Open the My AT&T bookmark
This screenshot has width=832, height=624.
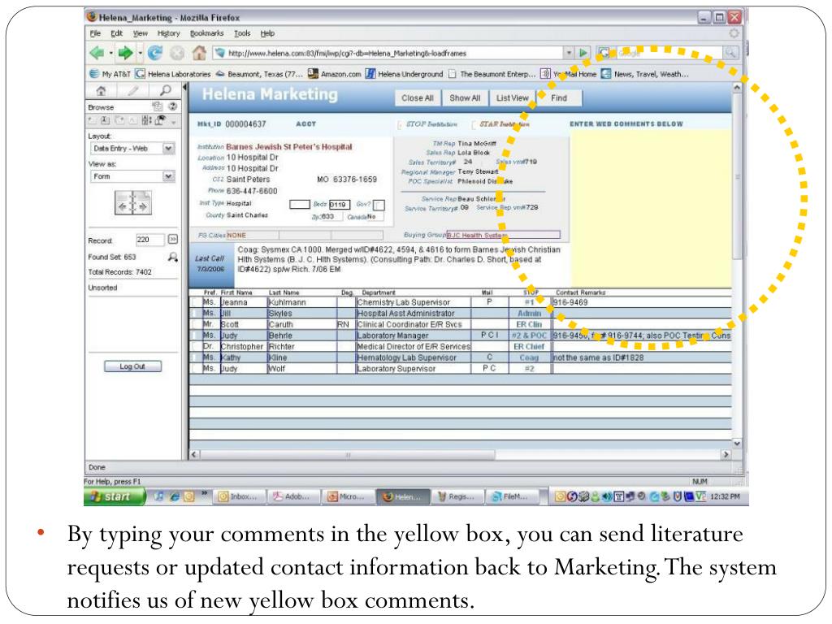click(x=110, y=74)
